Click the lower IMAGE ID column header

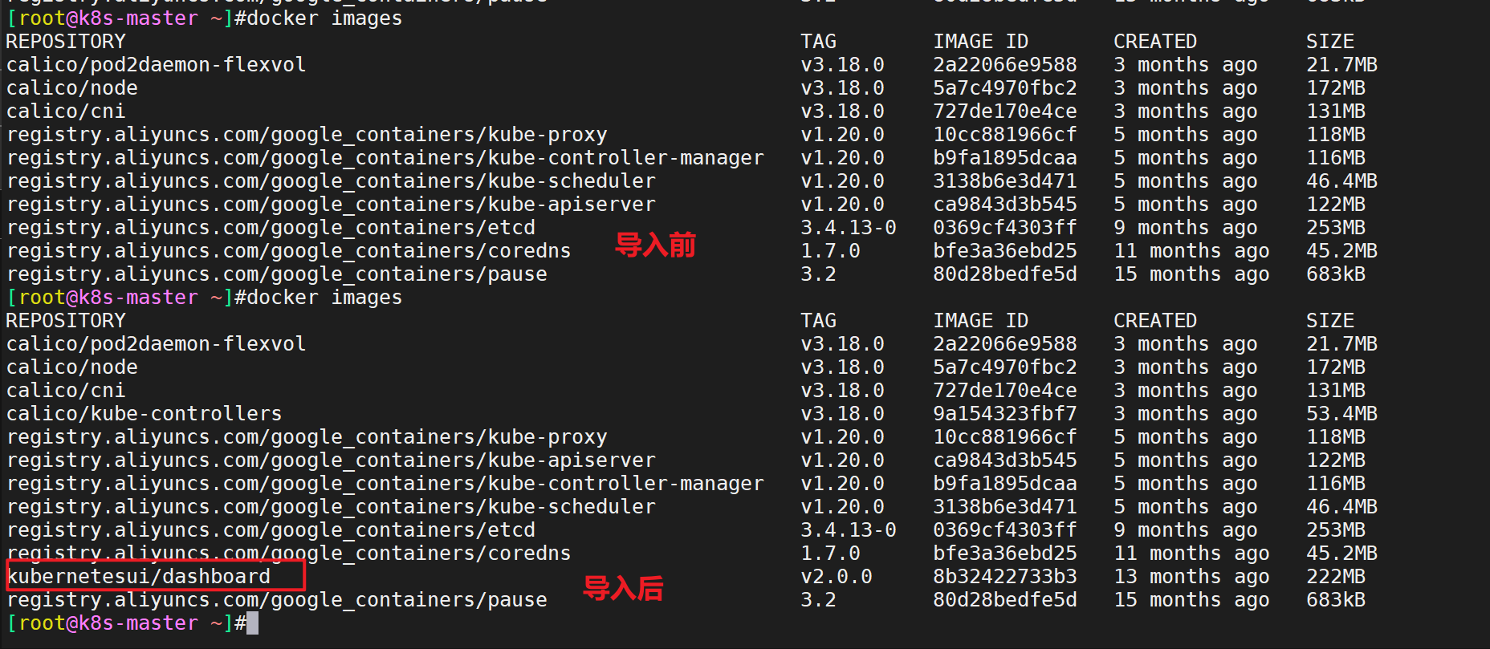981,320
